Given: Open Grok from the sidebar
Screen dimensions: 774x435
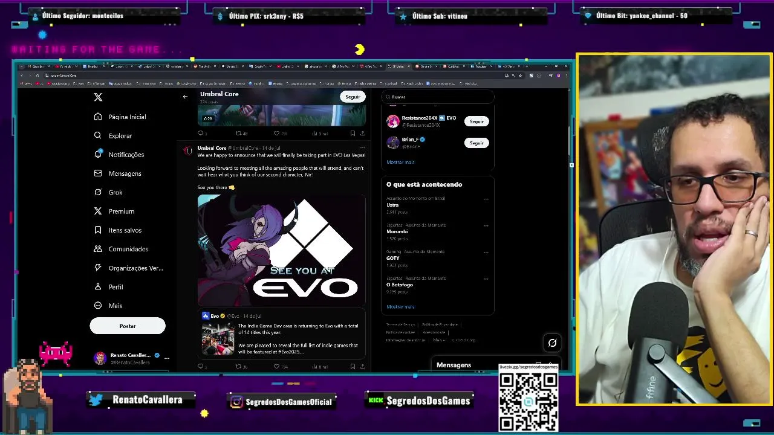Looking at the screenshot, I should pyautogui.click(x=108, y=192).
